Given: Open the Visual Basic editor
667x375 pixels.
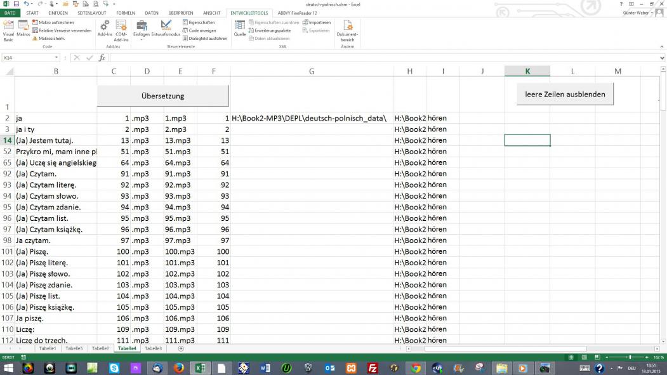Looking at the screenshot, I should [x=8, y=30].
